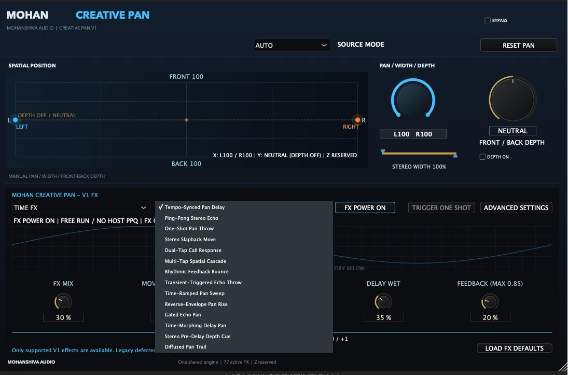Viewport: 568px width, 375px height.
Task: Choose Dual-Tap Call Response effect
Action: (x=244, y=251)
